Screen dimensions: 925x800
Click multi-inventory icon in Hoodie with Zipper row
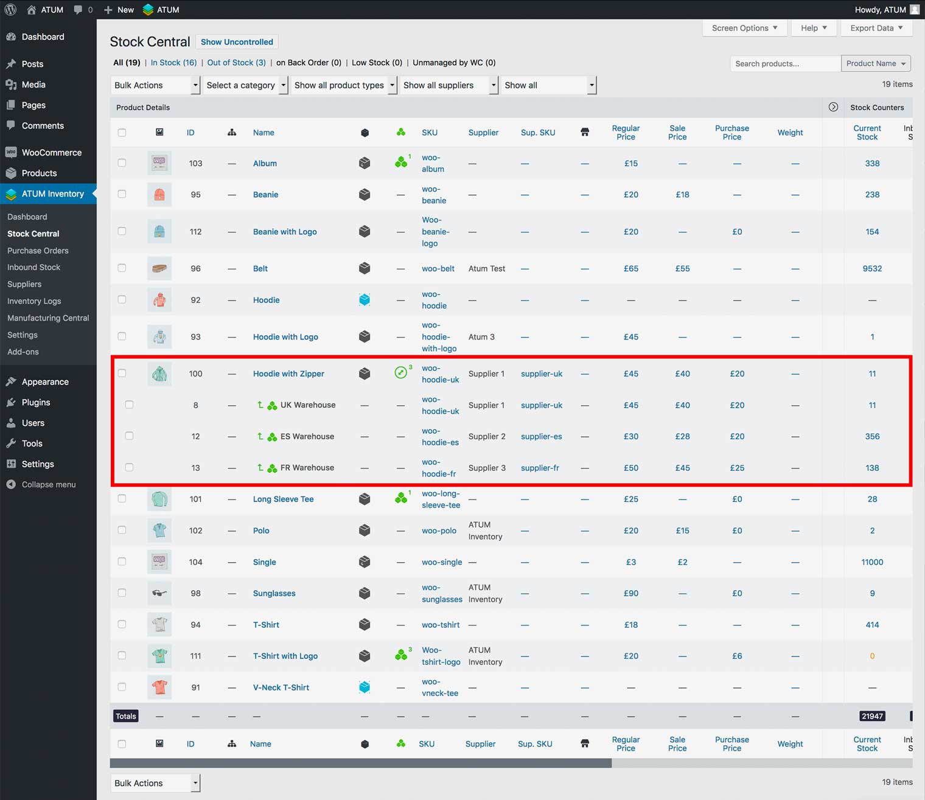(x=400, y=373)
